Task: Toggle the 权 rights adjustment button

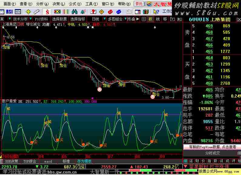Action: click(150, 19)
